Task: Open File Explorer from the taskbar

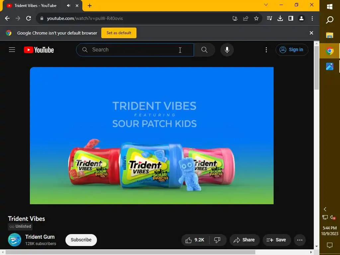Action: click(x=330, y=35)
